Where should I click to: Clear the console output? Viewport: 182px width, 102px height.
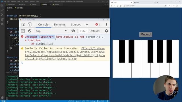[30, 31]
